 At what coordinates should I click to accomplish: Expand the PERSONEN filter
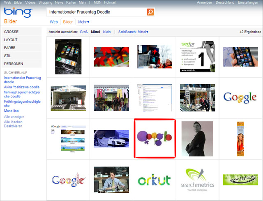21,64
